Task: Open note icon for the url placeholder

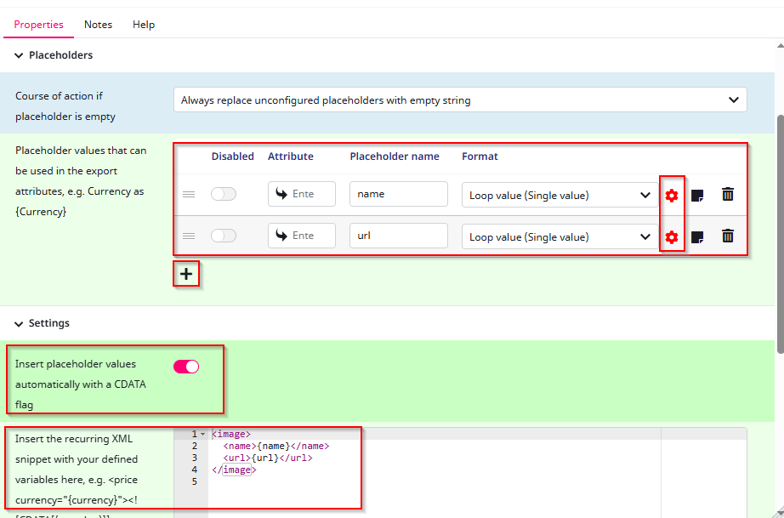Action: coord(697,236)
